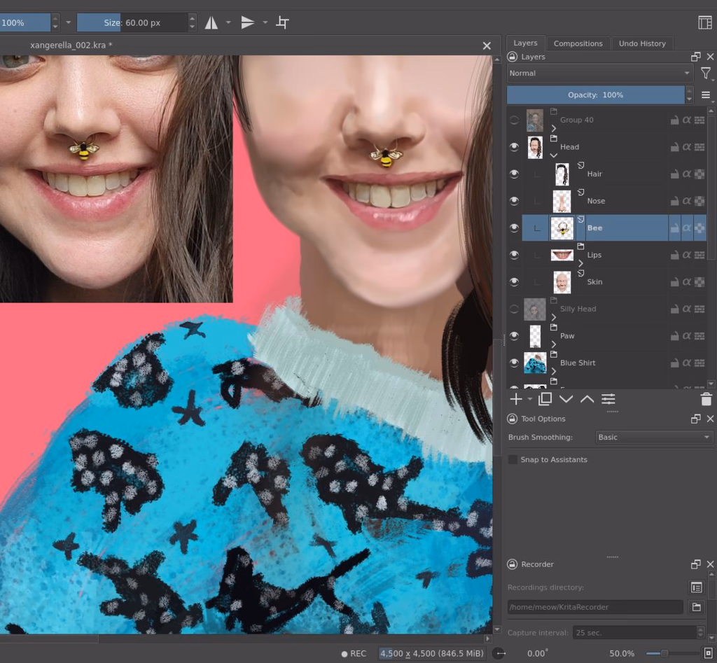Switch to the Undo History tab
Viewport: 717px width, 663px height.
[x=642, y=43]
